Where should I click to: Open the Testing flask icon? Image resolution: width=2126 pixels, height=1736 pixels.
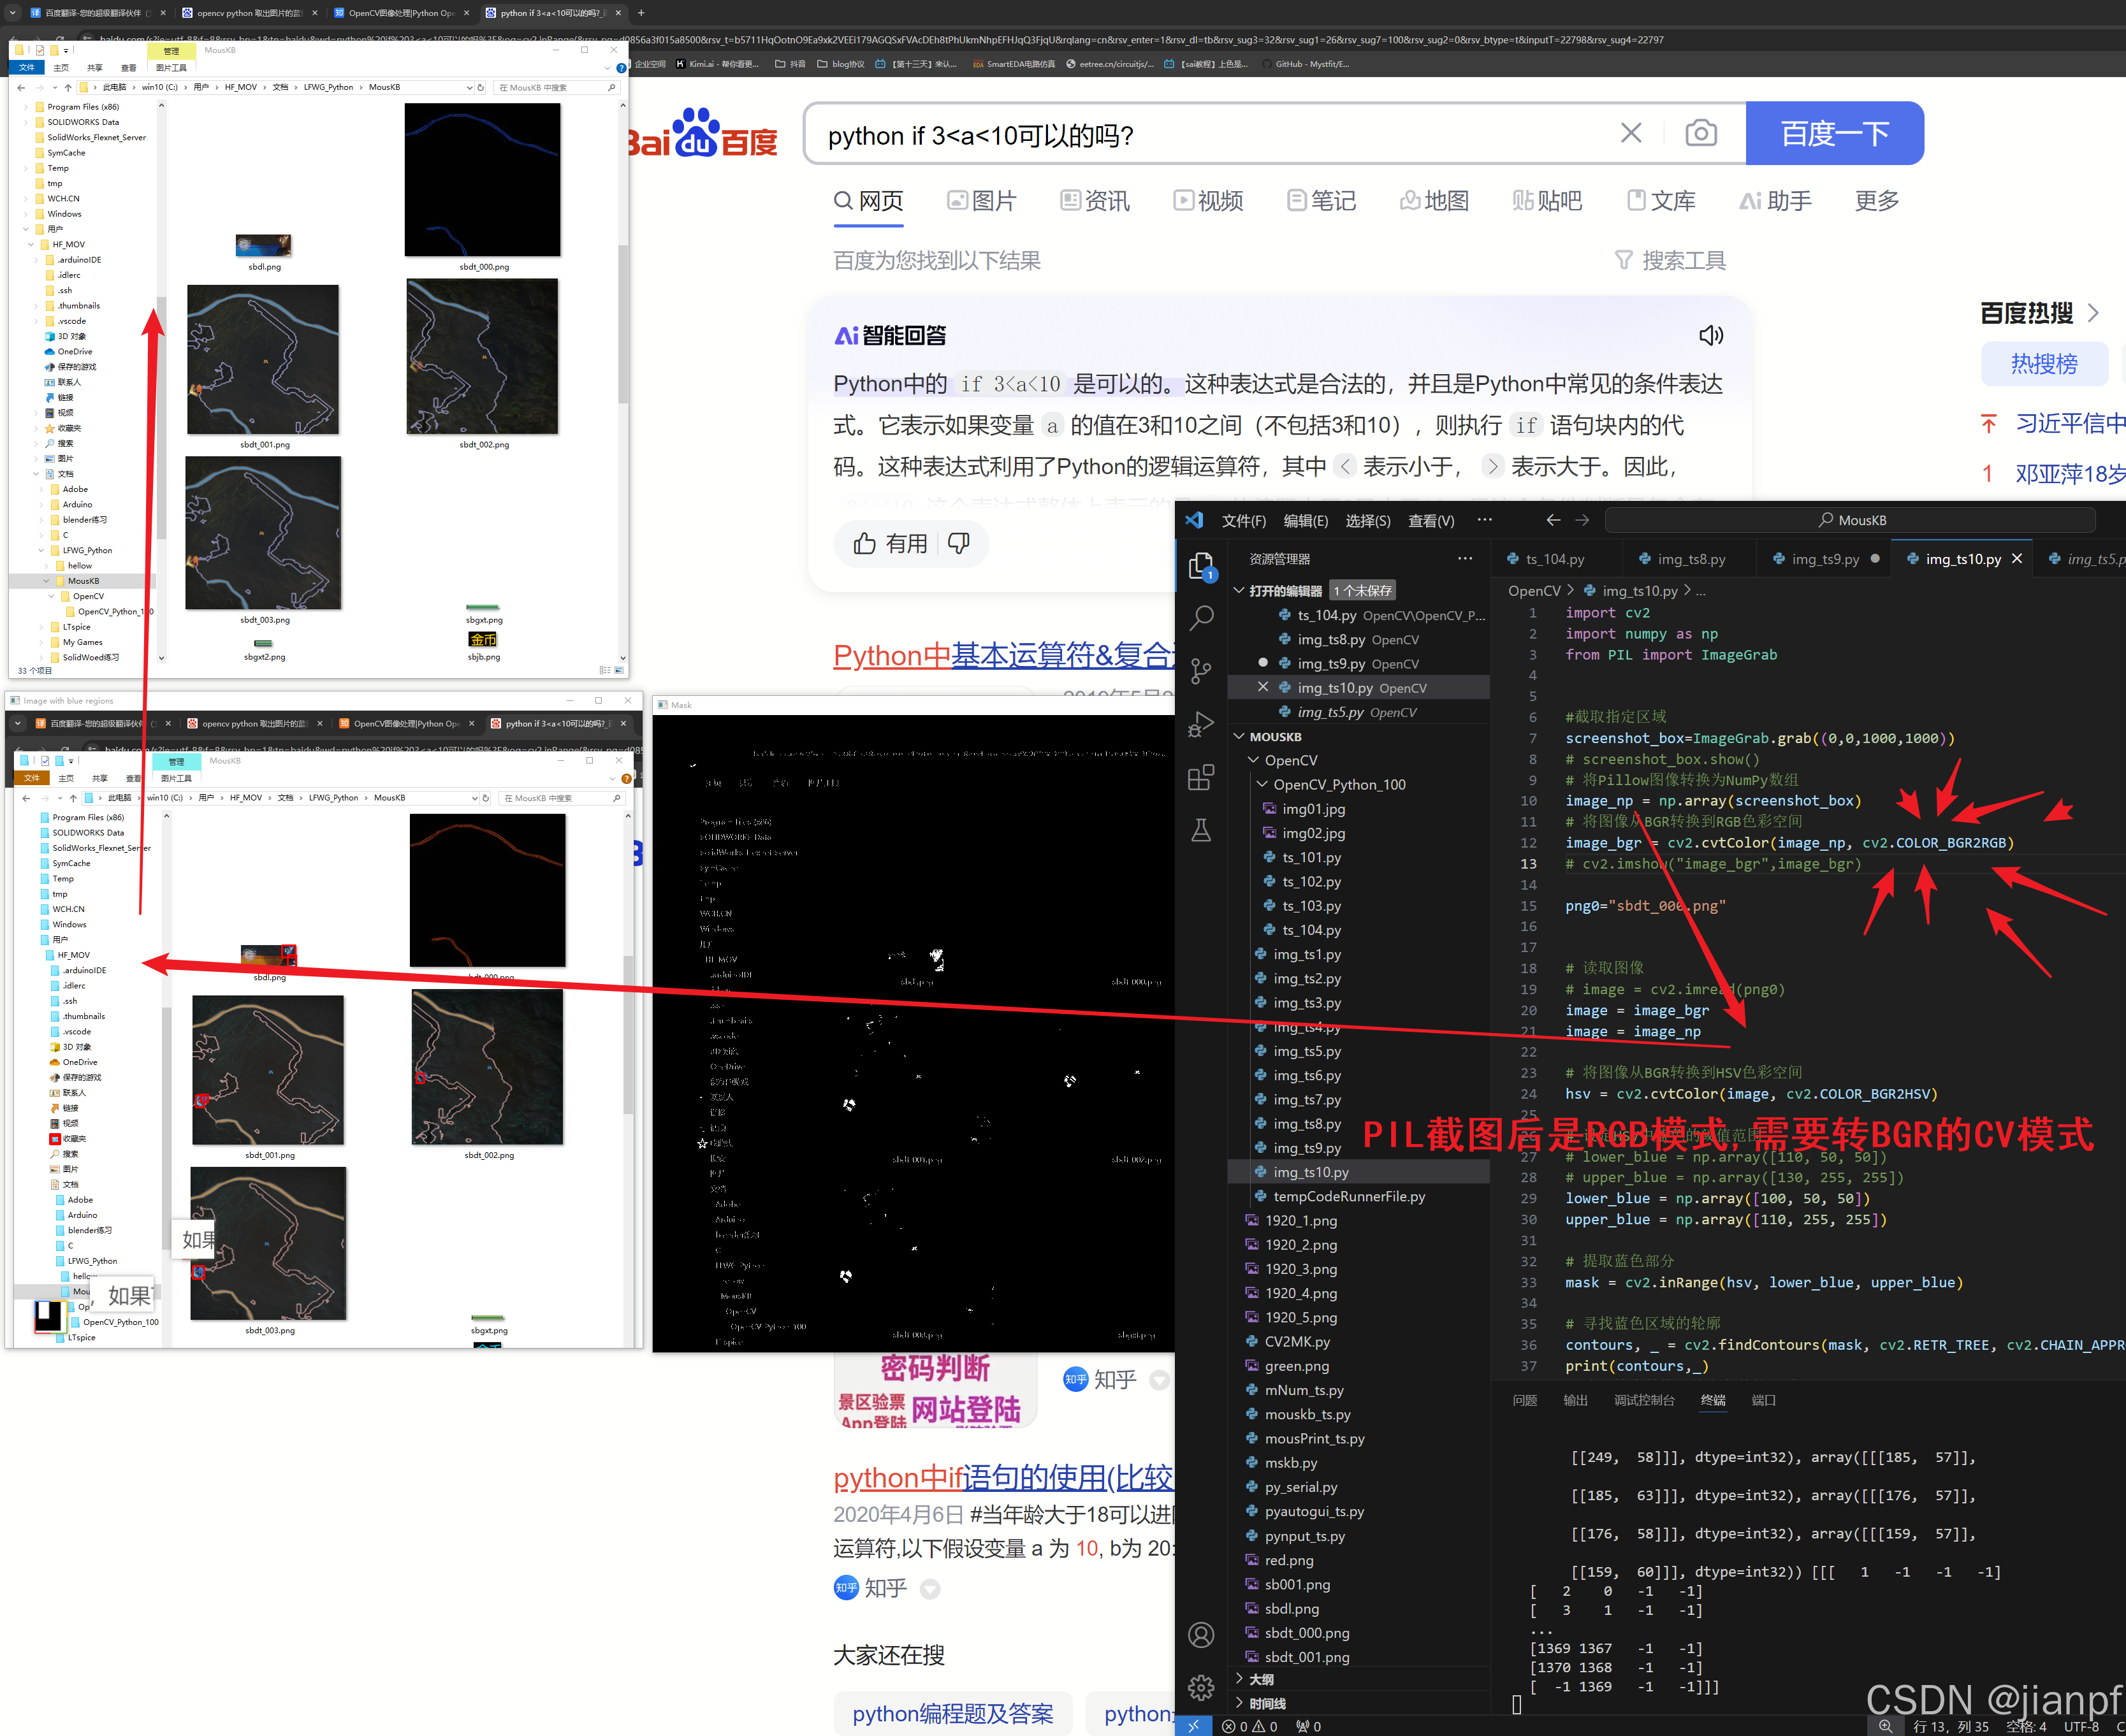coord(1201,830)
